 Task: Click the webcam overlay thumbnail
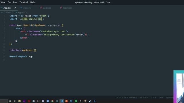click(179, 87)
